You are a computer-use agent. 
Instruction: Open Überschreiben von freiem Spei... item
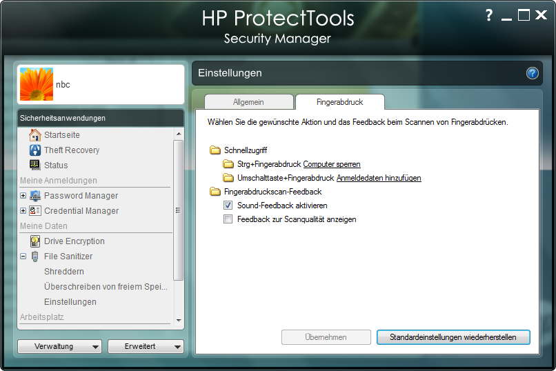point(106,287)
